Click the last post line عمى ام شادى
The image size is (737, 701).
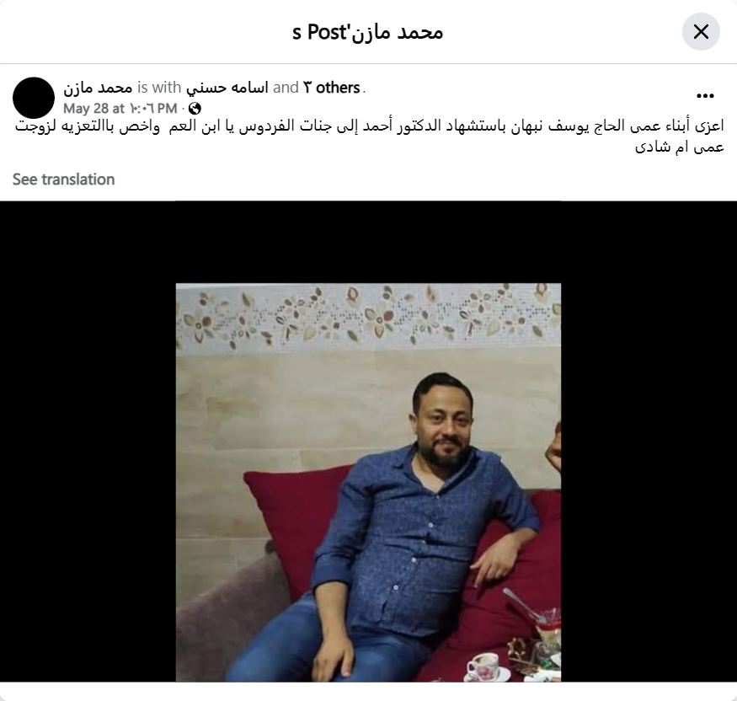[x=679, y=147]
